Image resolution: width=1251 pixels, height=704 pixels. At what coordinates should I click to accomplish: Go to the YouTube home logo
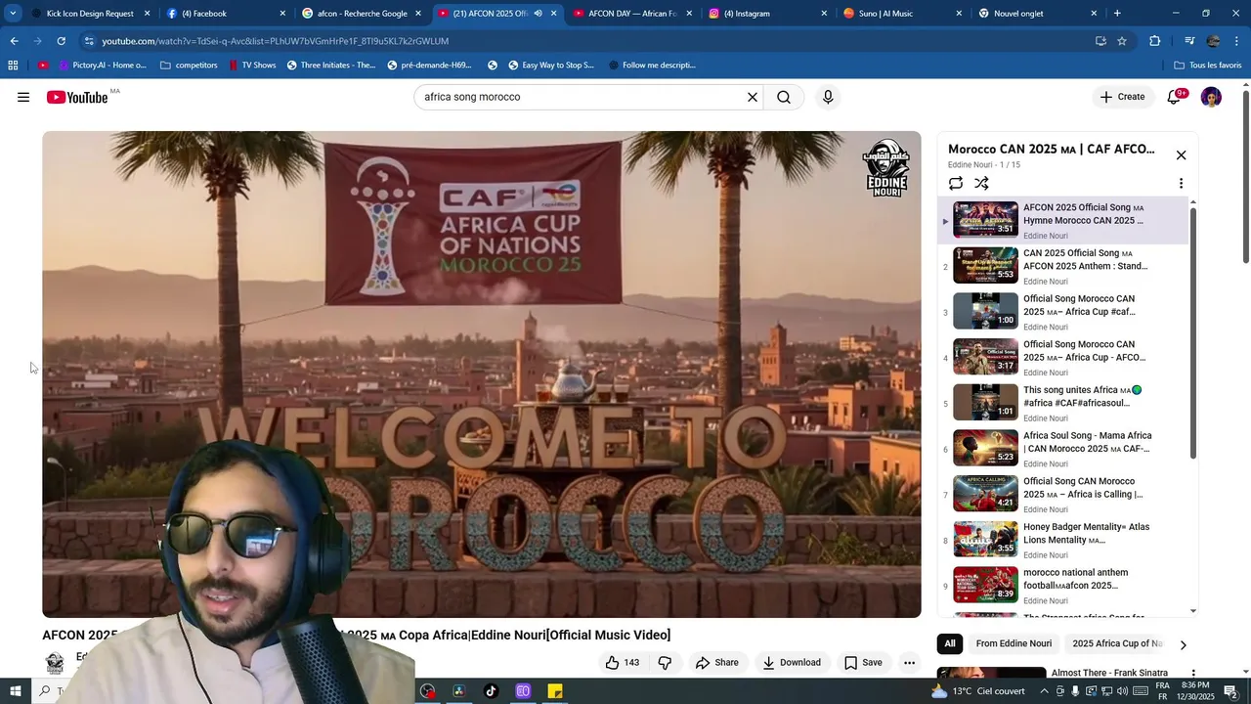click(76, 97)
